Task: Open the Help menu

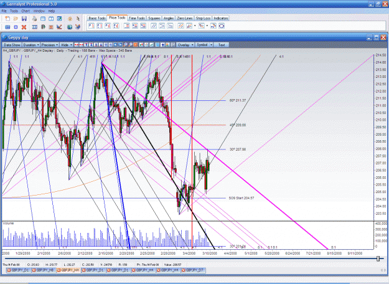Action: [52, 11]
